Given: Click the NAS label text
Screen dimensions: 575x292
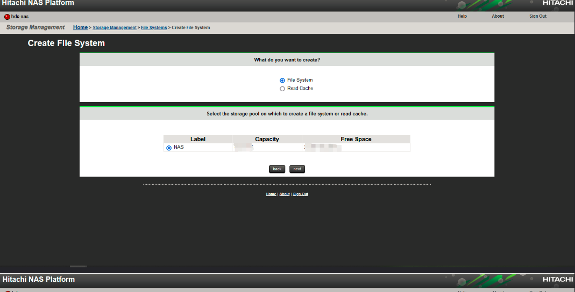Looking at the screenshot, I should (179, 147).
